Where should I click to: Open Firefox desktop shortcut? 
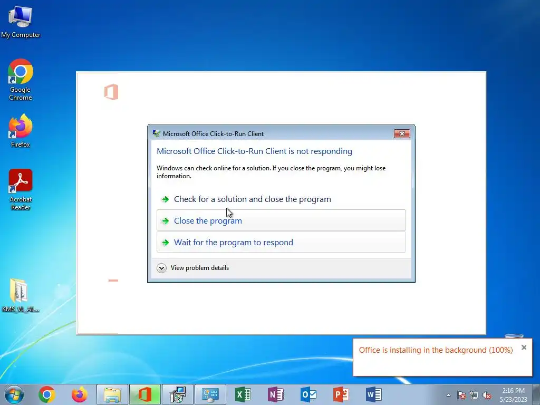tap(21, 131)
